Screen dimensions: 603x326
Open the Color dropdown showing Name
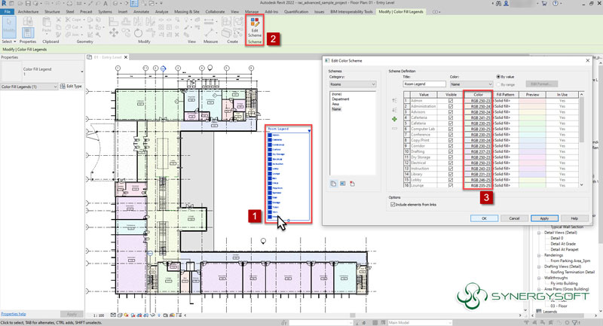point(470,84)
